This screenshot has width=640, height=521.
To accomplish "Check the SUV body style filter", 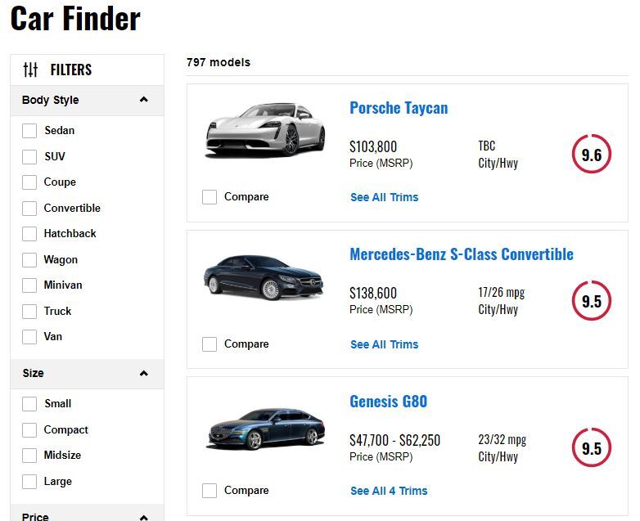I will (29, 157).
